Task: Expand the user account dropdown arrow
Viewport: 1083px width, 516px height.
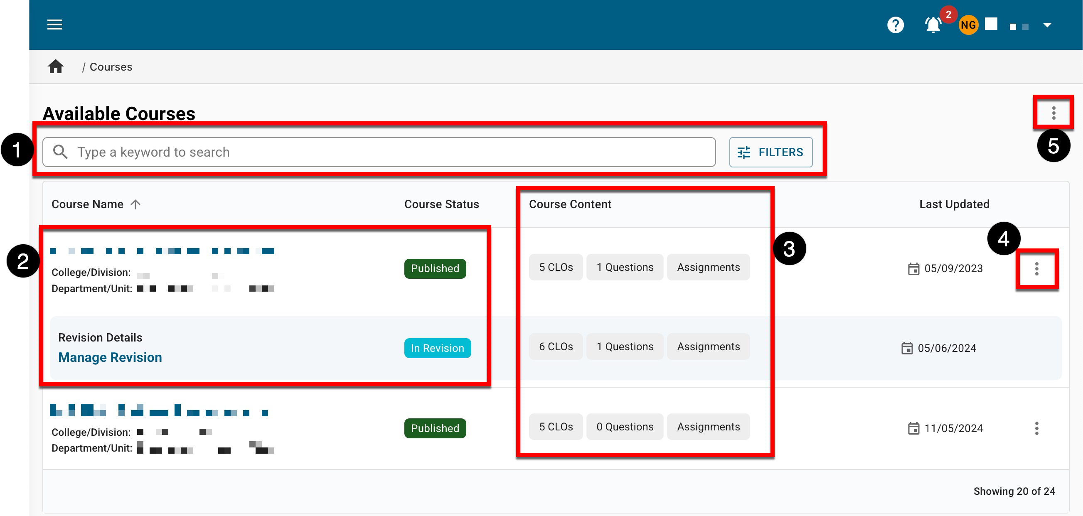Action: click(1047, 25)
